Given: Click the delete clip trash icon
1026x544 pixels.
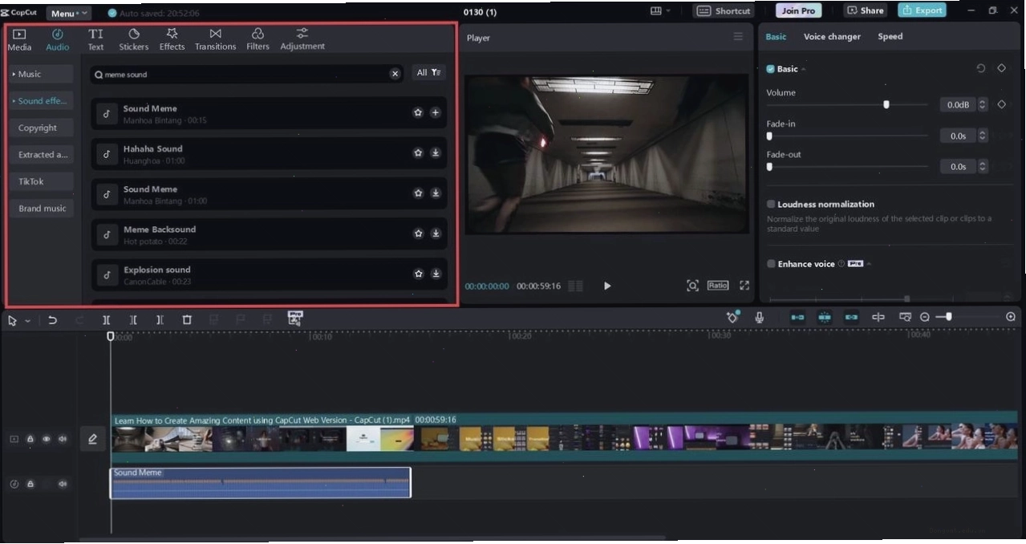Looking at the screenshot, I should click(187, 319).
